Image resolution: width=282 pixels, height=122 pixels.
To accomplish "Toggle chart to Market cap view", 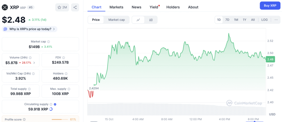I will coord(116,20).
